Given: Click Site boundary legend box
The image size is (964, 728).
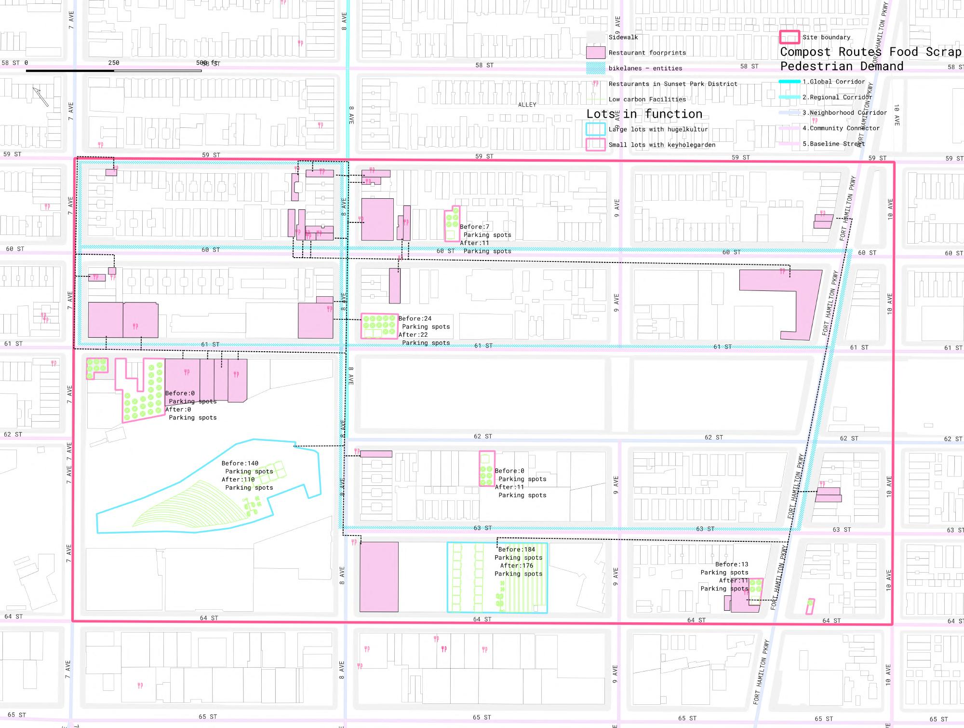Looking at the screenshot, I should (x=790, y=37).
